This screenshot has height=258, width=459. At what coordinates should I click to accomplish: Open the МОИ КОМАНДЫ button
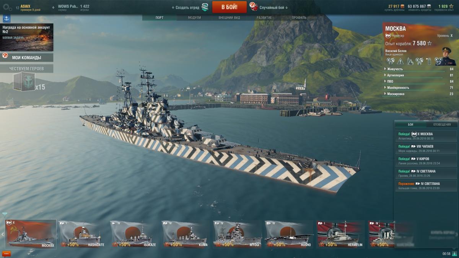point(27,58)
